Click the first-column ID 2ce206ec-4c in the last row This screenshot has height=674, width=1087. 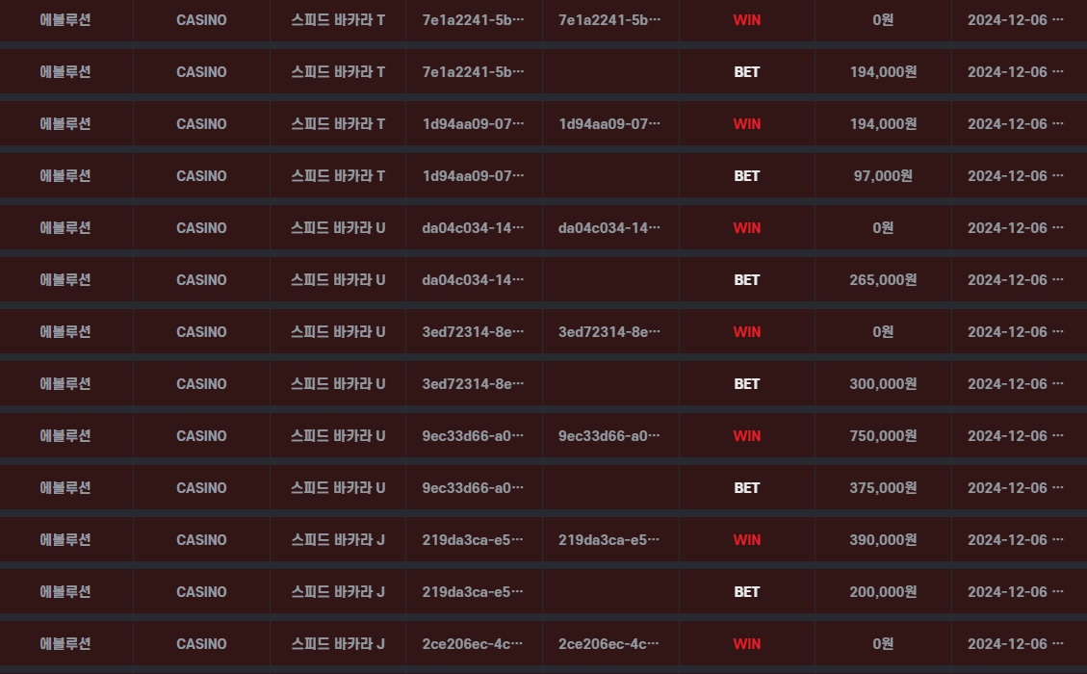point(473,644)
